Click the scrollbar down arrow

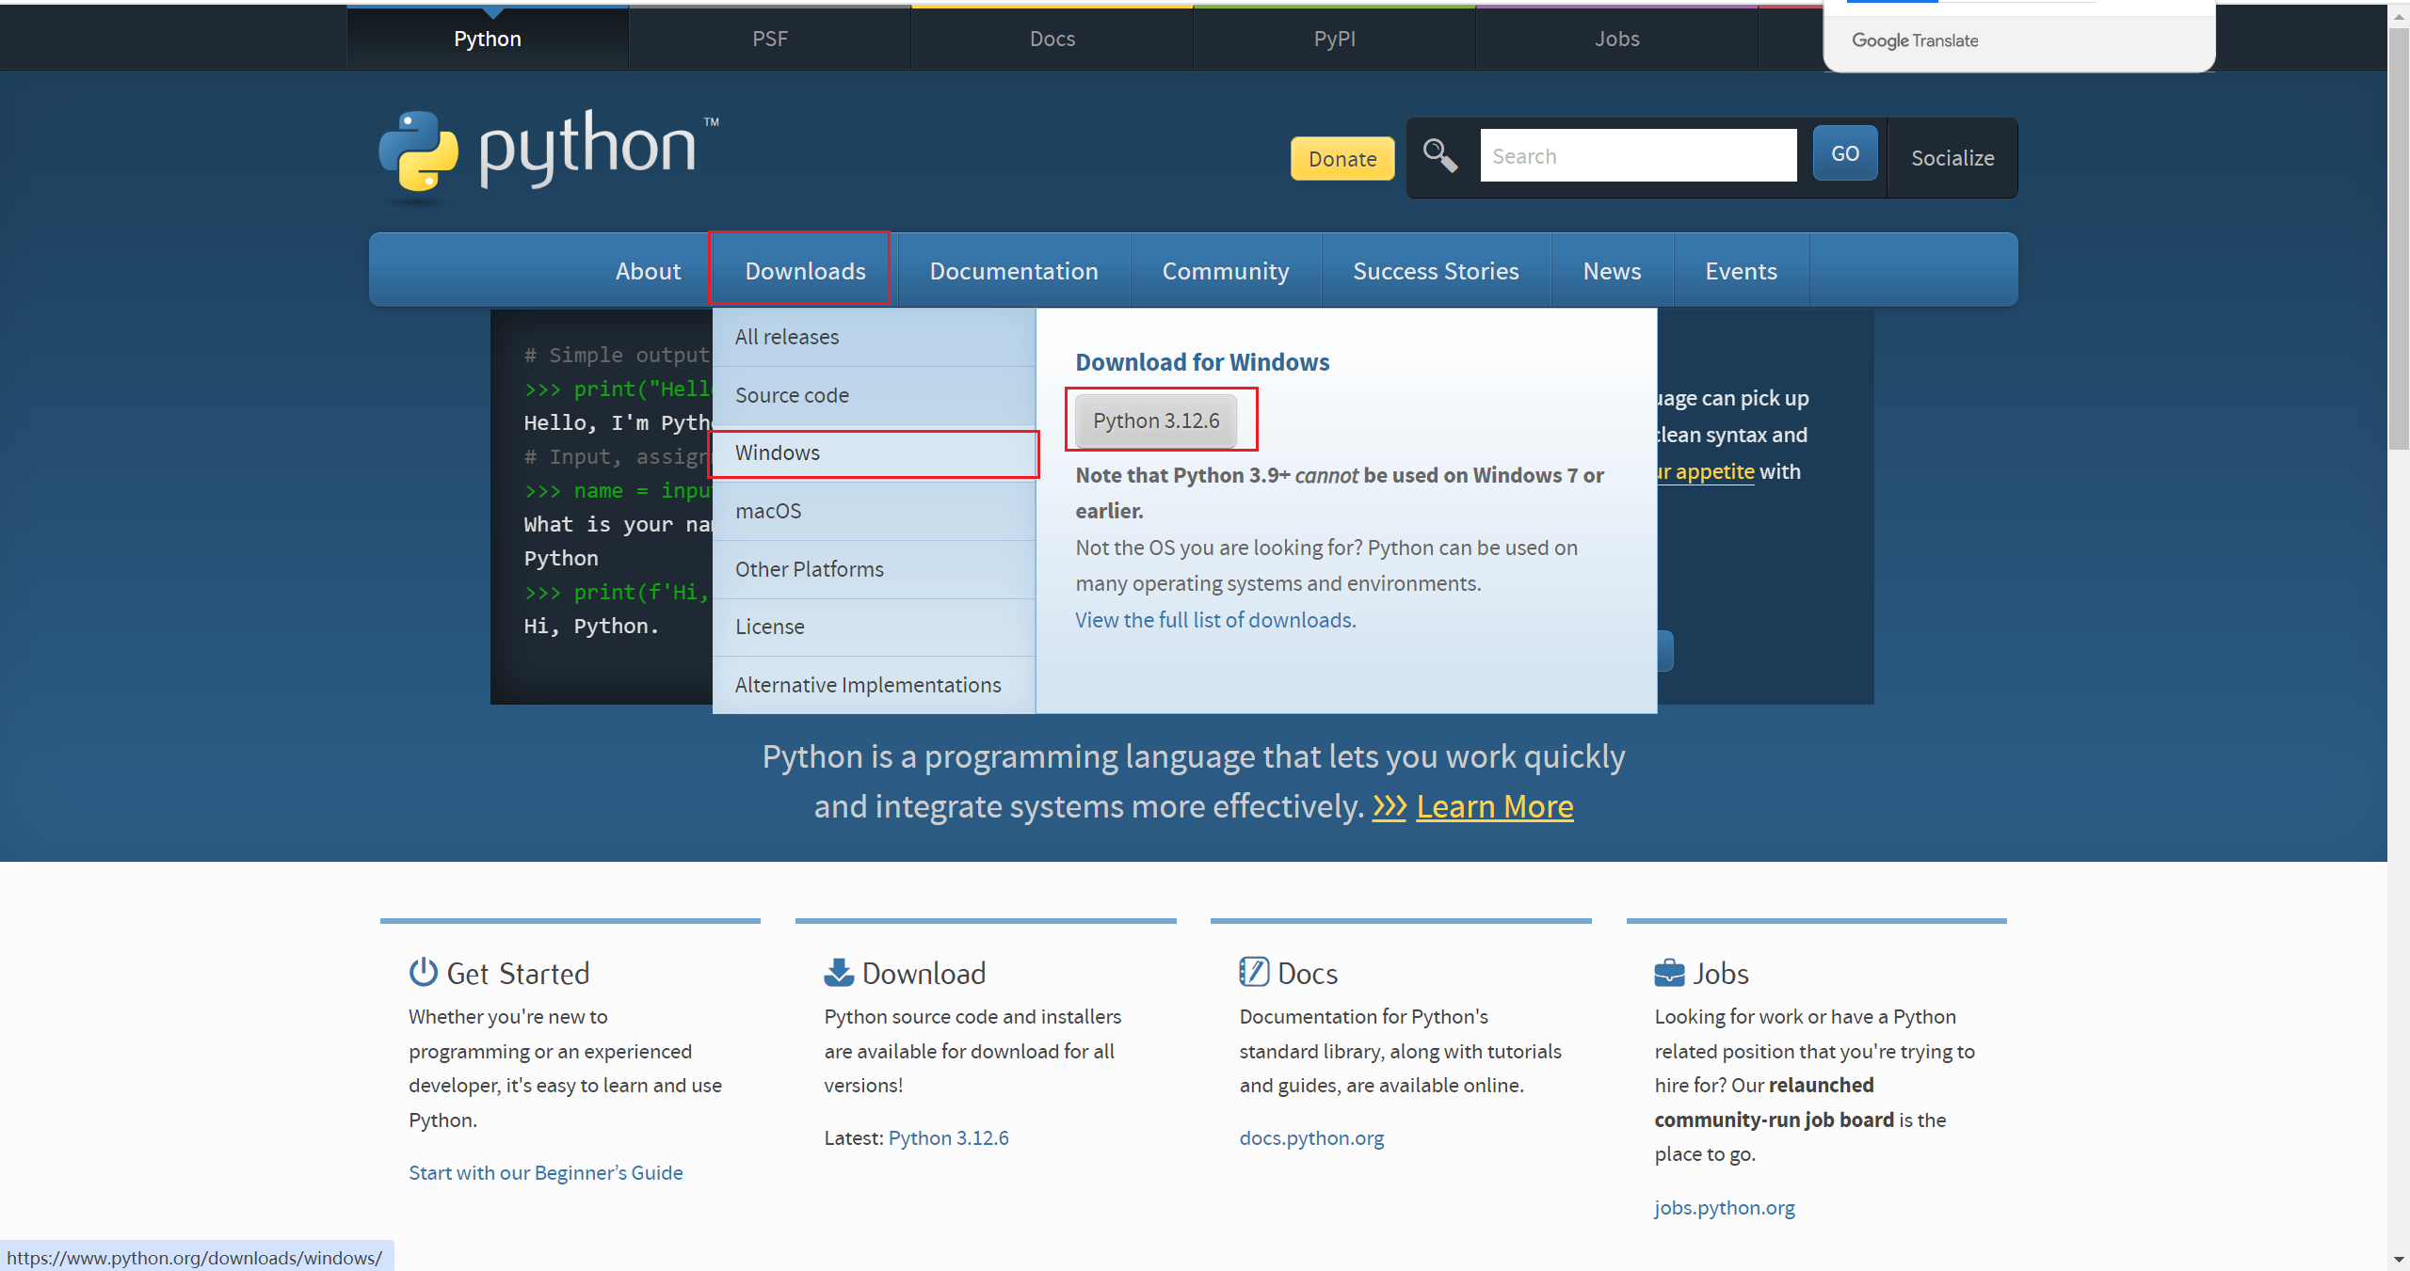click(x=2399, y=1259)
